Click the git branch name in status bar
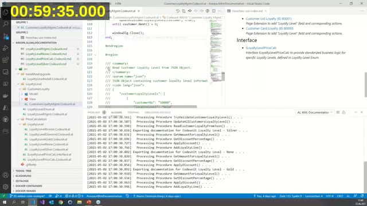This screenshot has height=206, width=367. (x=27, y=196)
